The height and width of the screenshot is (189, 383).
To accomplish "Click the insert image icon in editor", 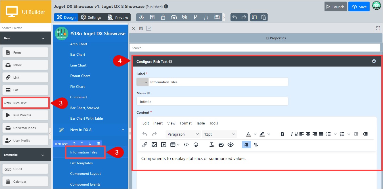I will click(x=154, y=145).
